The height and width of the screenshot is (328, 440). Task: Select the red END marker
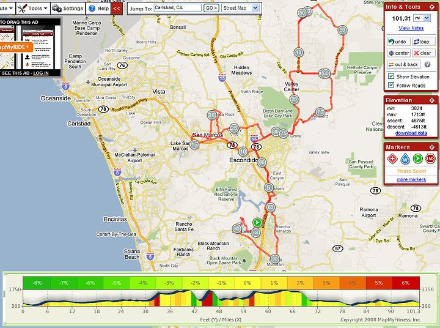coord(430,159)
